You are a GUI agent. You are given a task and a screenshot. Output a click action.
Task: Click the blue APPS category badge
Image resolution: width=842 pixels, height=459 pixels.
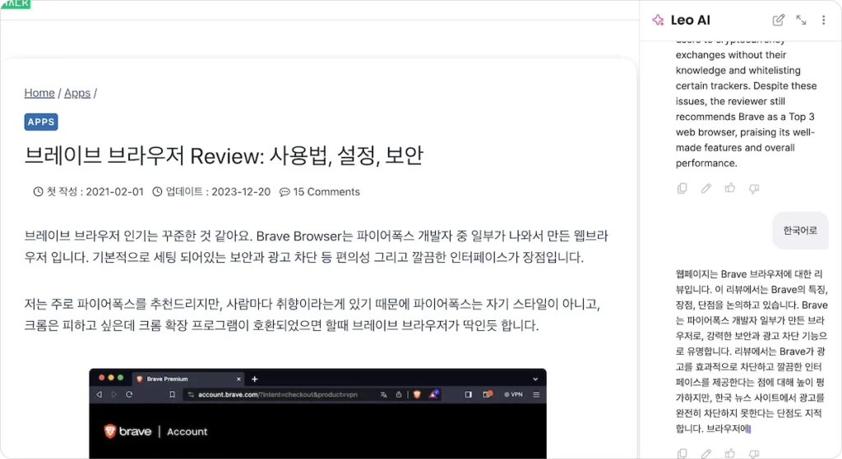[41, 122]
